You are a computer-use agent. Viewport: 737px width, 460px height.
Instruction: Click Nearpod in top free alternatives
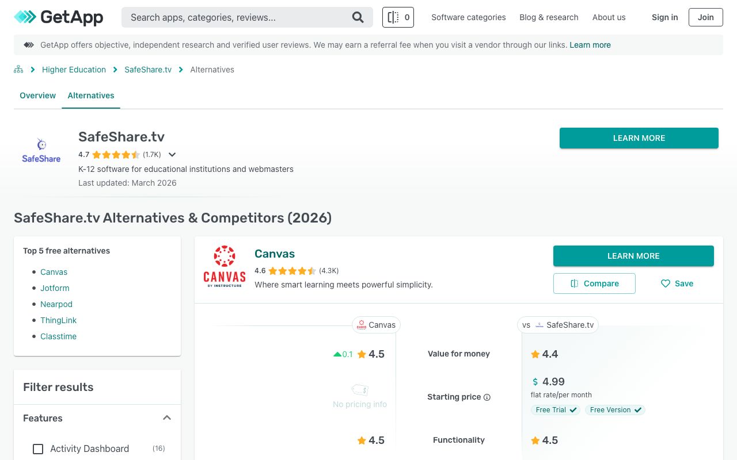click(x=56, y=304)
